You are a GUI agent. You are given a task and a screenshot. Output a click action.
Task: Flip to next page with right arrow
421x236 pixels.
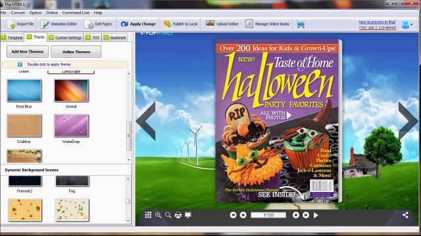point(408,121)
